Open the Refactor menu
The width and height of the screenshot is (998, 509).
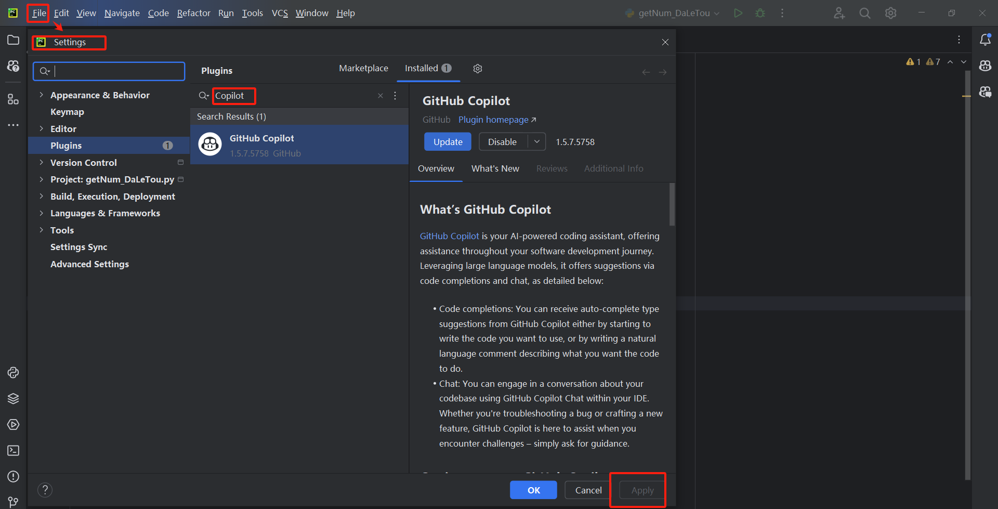(x=193, y=13)
